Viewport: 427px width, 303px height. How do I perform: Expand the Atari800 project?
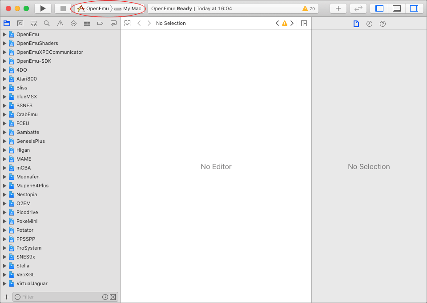point(4,79)
